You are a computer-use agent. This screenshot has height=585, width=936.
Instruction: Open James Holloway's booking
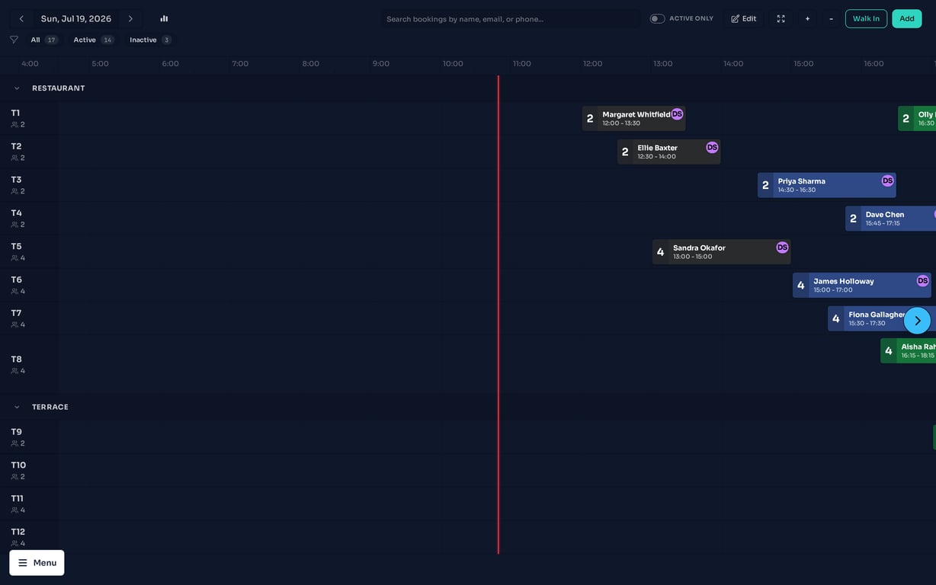tap(861, 286)
